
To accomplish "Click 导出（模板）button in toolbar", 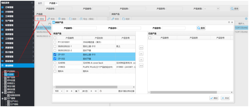I will [x=87, y=19].
